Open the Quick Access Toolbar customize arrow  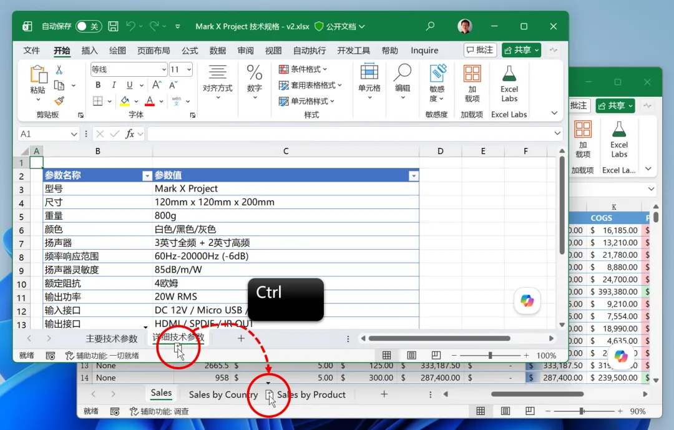177,27
